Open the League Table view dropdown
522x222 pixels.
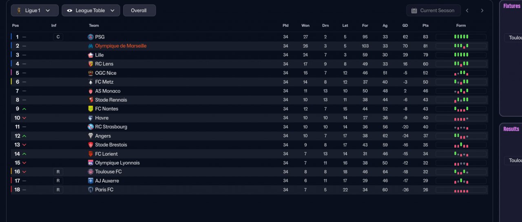coord(91,11)
